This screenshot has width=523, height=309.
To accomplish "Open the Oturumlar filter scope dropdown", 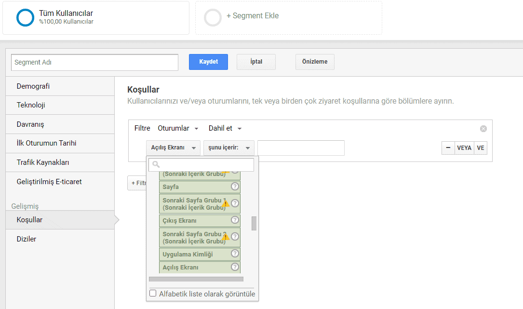I will 178,128.
